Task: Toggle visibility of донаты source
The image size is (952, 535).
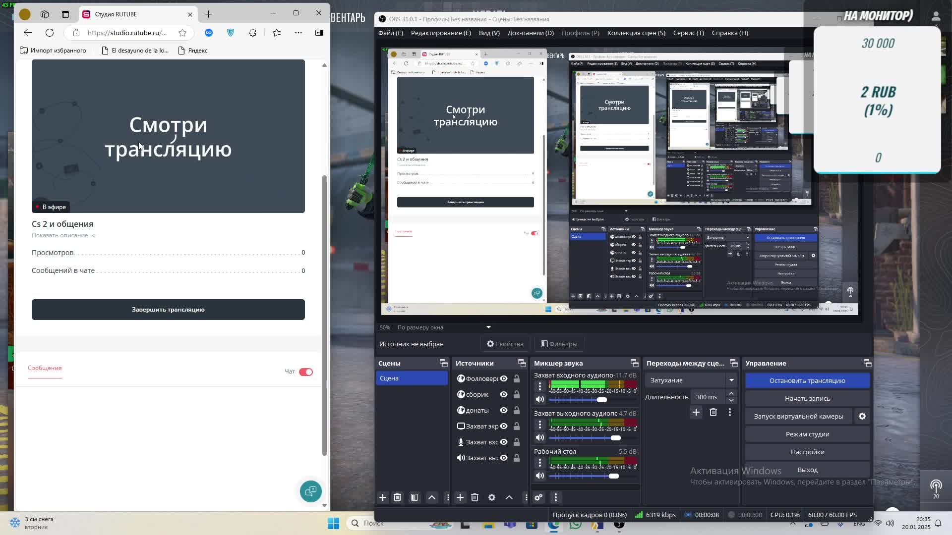Action: (504, 410)
